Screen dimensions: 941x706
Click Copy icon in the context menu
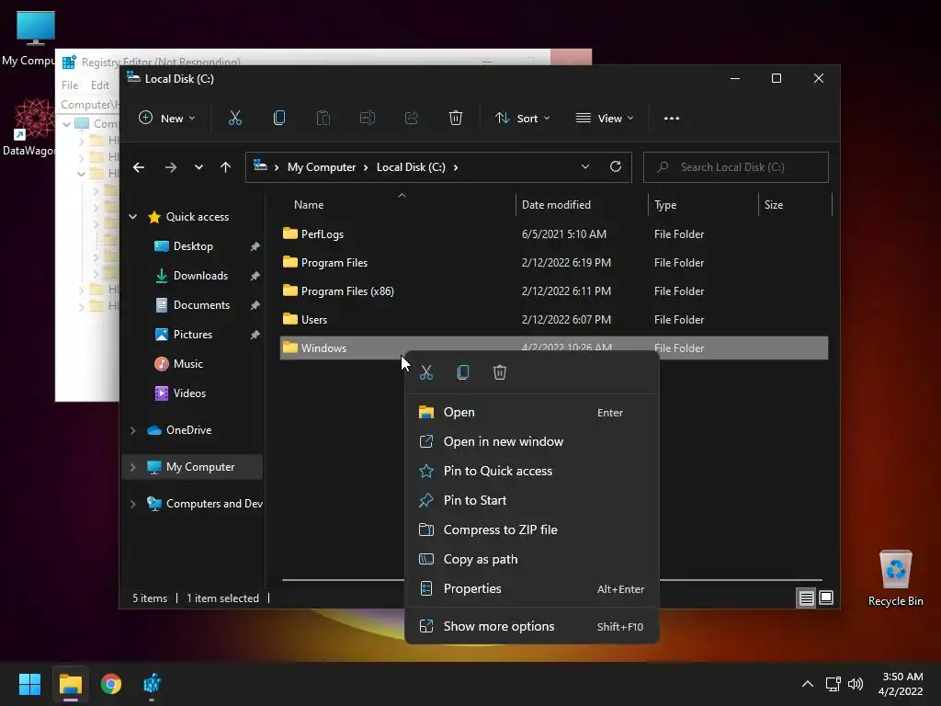click(x=463, y=373)
